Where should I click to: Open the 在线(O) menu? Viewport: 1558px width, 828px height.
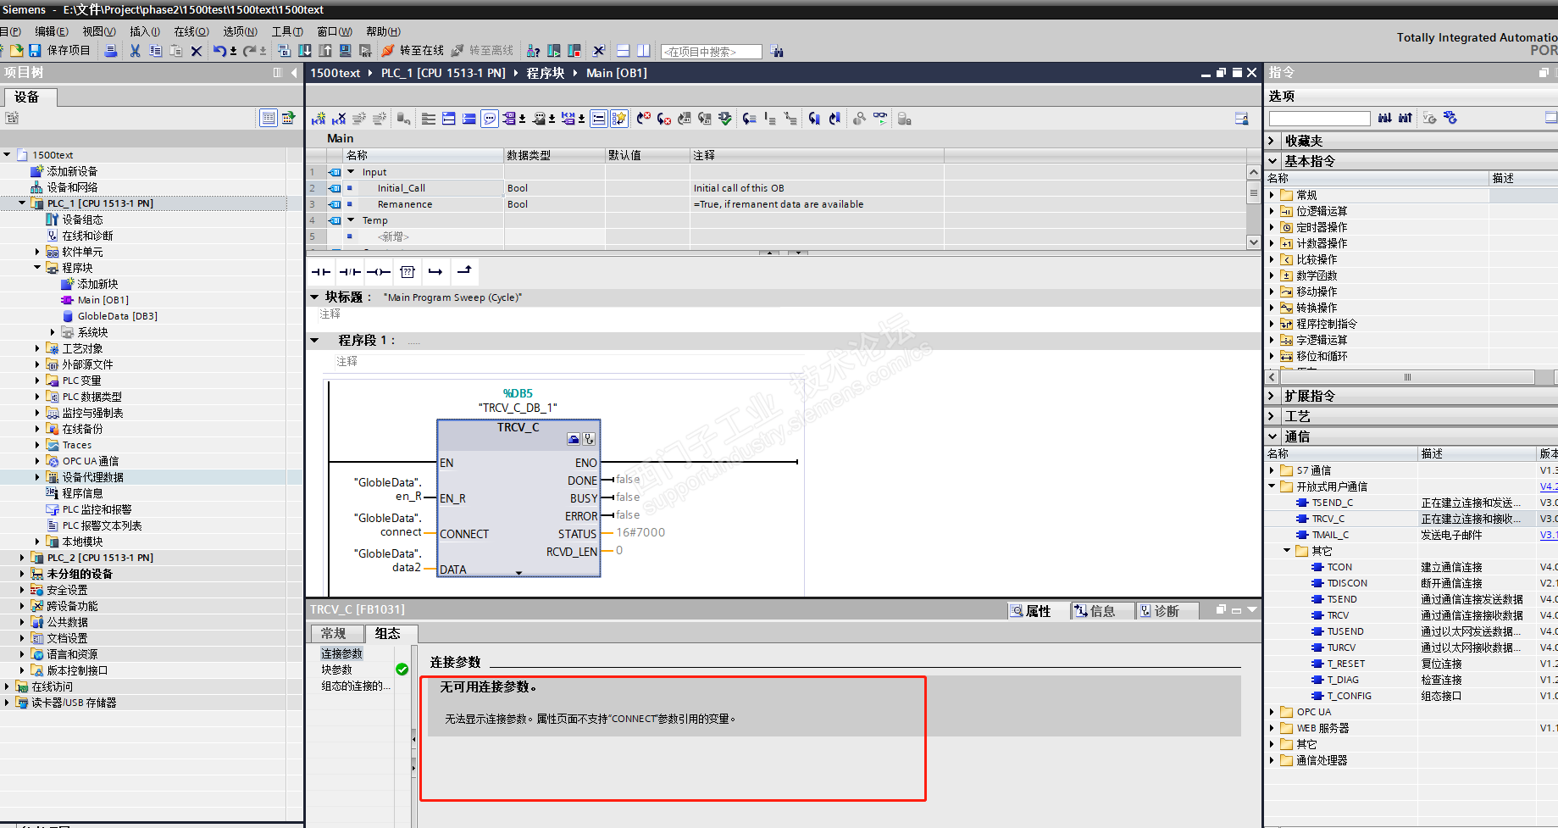point(191,31)
